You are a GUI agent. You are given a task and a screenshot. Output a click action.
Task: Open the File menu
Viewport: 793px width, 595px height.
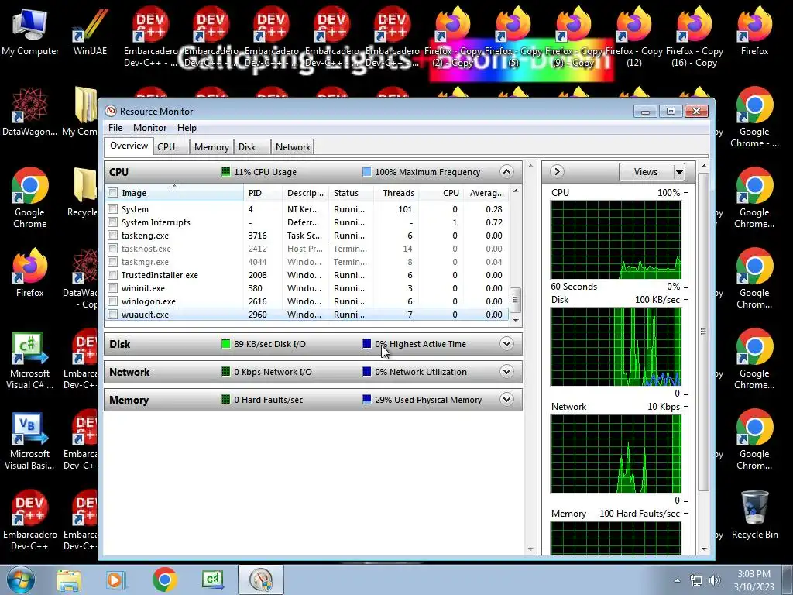point(115,128)
